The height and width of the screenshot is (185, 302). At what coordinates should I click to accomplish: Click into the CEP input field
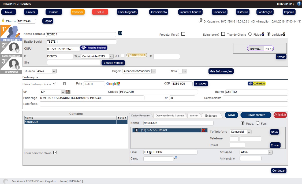coord(181,84)
